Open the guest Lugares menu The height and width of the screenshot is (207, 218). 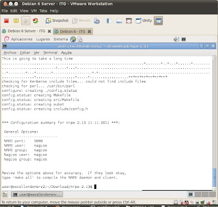point(43,39)
